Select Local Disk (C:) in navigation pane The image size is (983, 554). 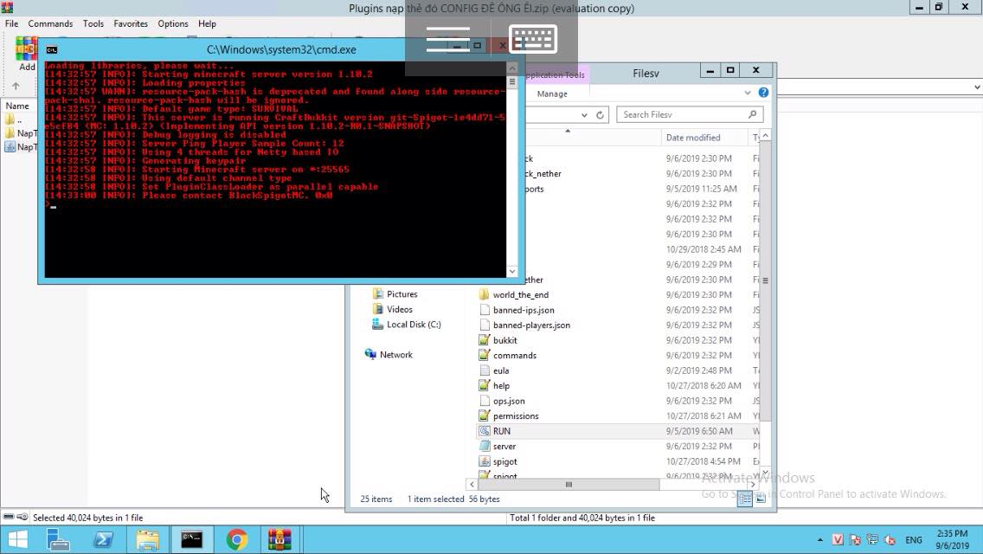414,325
